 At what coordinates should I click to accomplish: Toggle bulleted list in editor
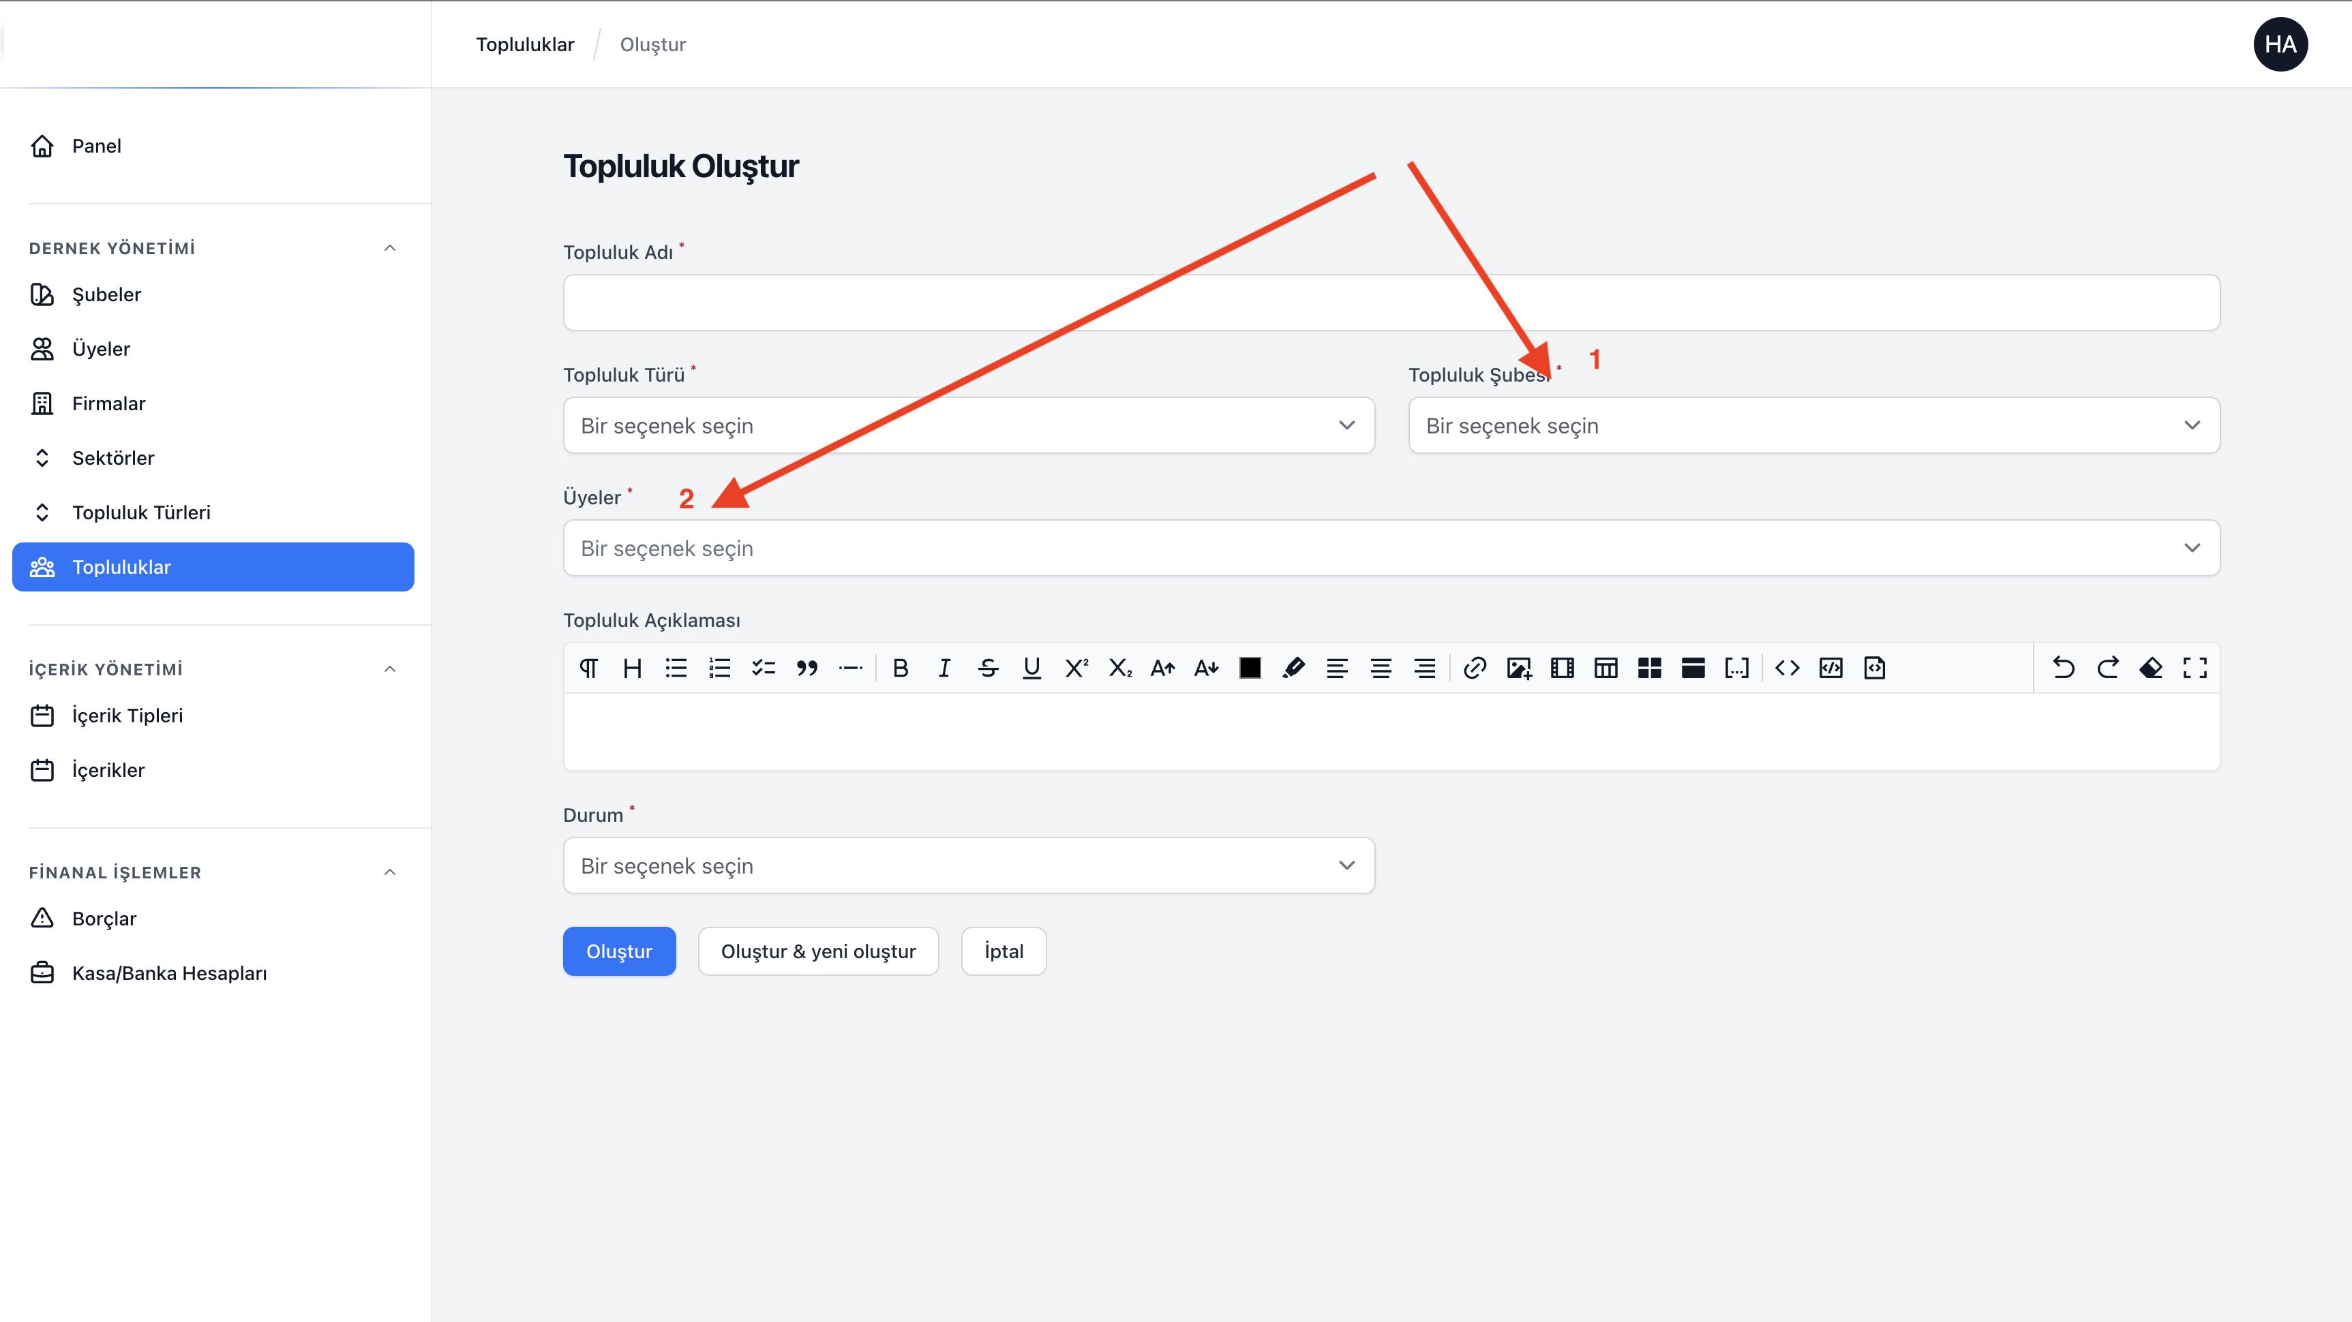676,668
